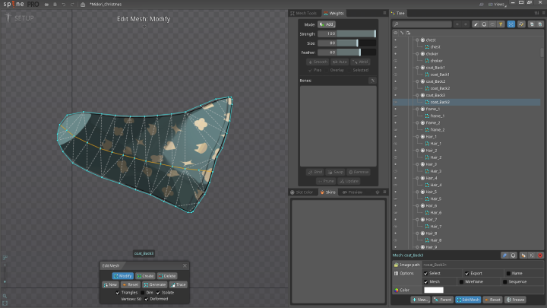This screenshot has height=308, width=547.
Task: Toggle the Isolate checkbox
Action: [x=158, y=293]
